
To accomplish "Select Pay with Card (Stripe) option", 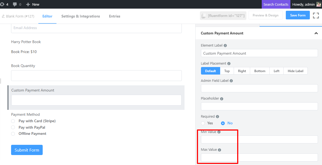I will click(13, 121).
